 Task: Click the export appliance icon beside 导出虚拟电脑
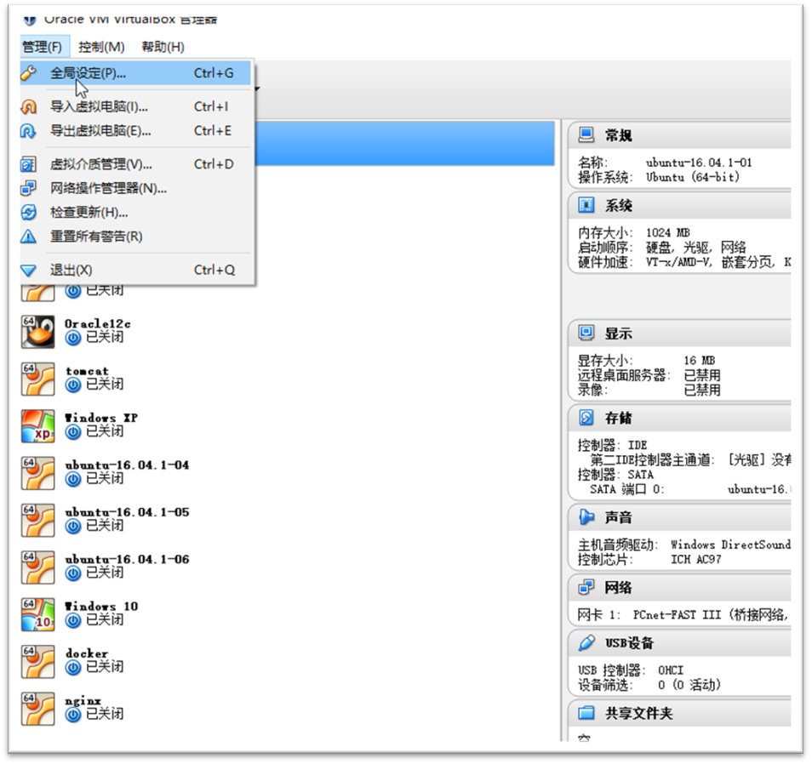[x=28, y=131]
